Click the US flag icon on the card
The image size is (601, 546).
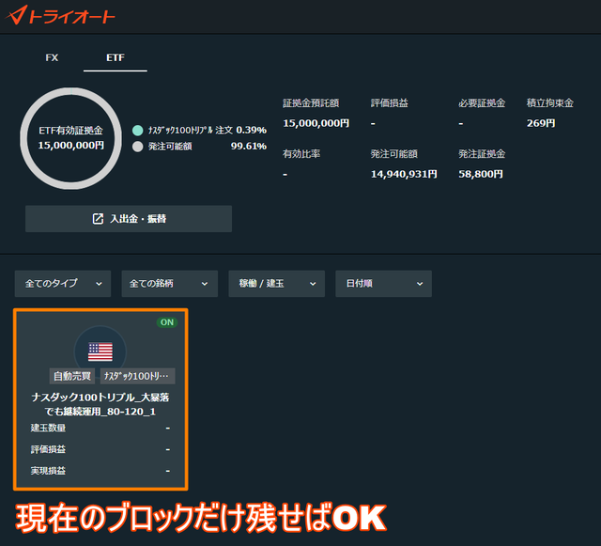100,351
